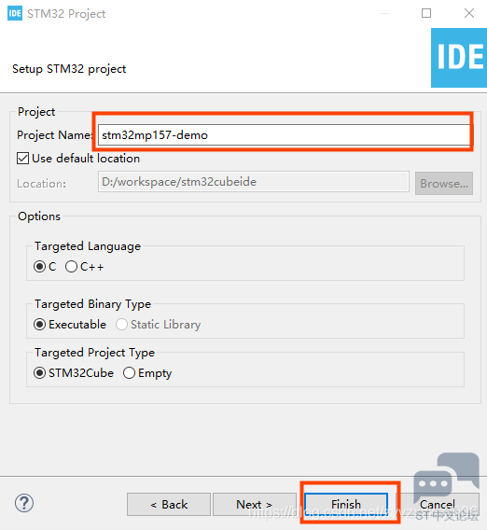The width and height of the screenshot is (487, 530).
Task: Click the Project Name text field
Action: click(284, 135)
